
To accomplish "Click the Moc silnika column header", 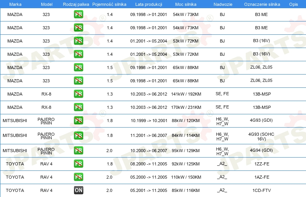I will (x=185, y=4).
